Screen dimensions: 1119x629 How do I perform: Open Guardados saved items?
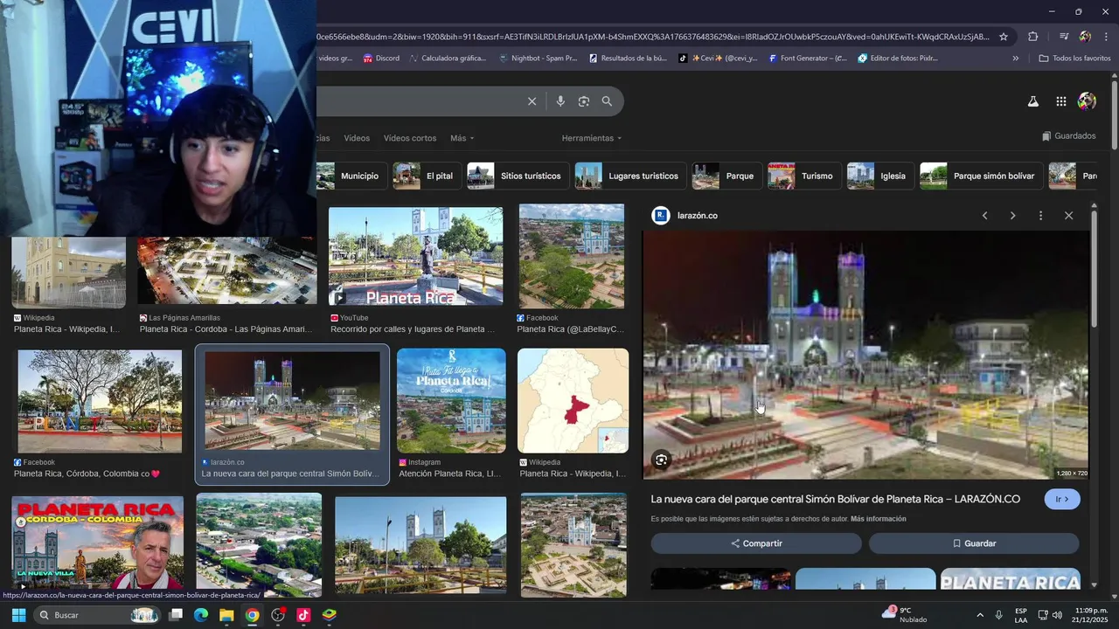(x=1068, y=136)
